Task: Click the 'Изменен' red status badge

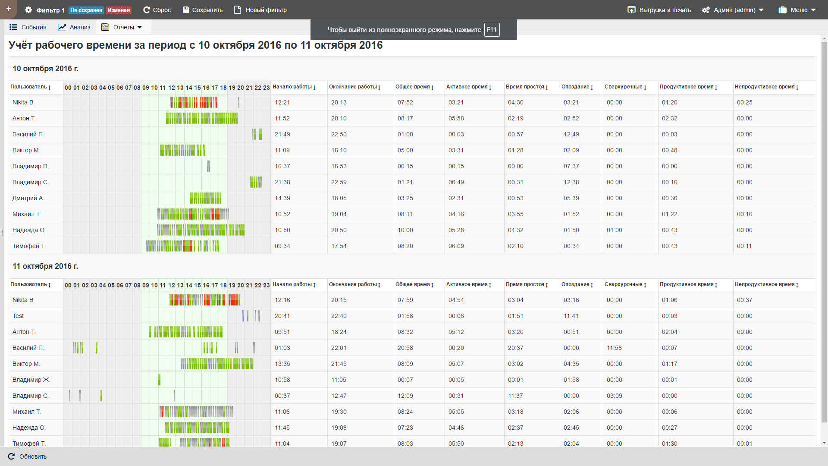Action: click(x=119, y=10)
